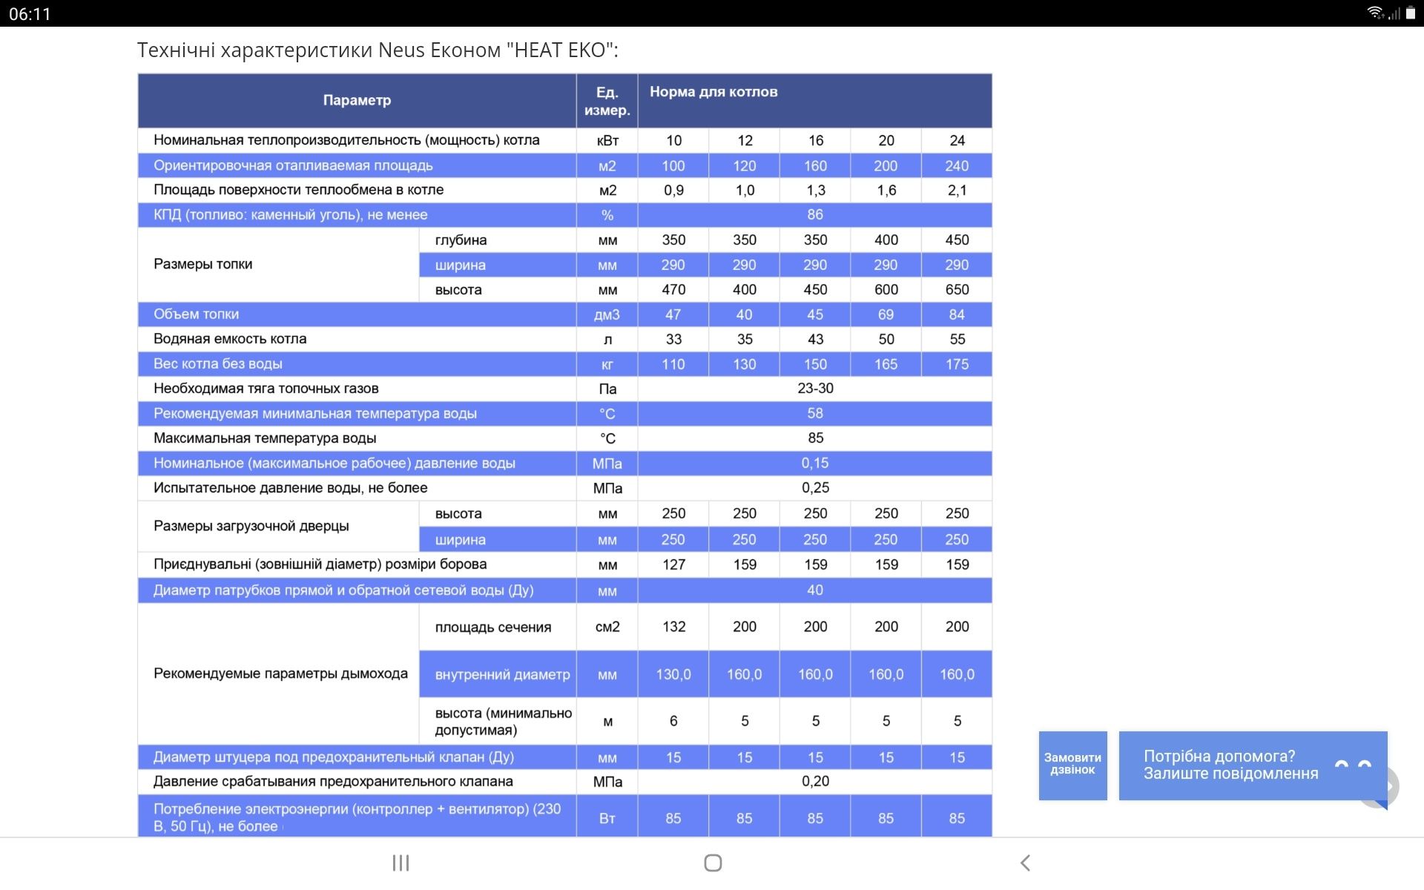Click the внутренний диаметр value 130,0
The width and height of the screenshot is (1424, 890).
pos(673,675)
